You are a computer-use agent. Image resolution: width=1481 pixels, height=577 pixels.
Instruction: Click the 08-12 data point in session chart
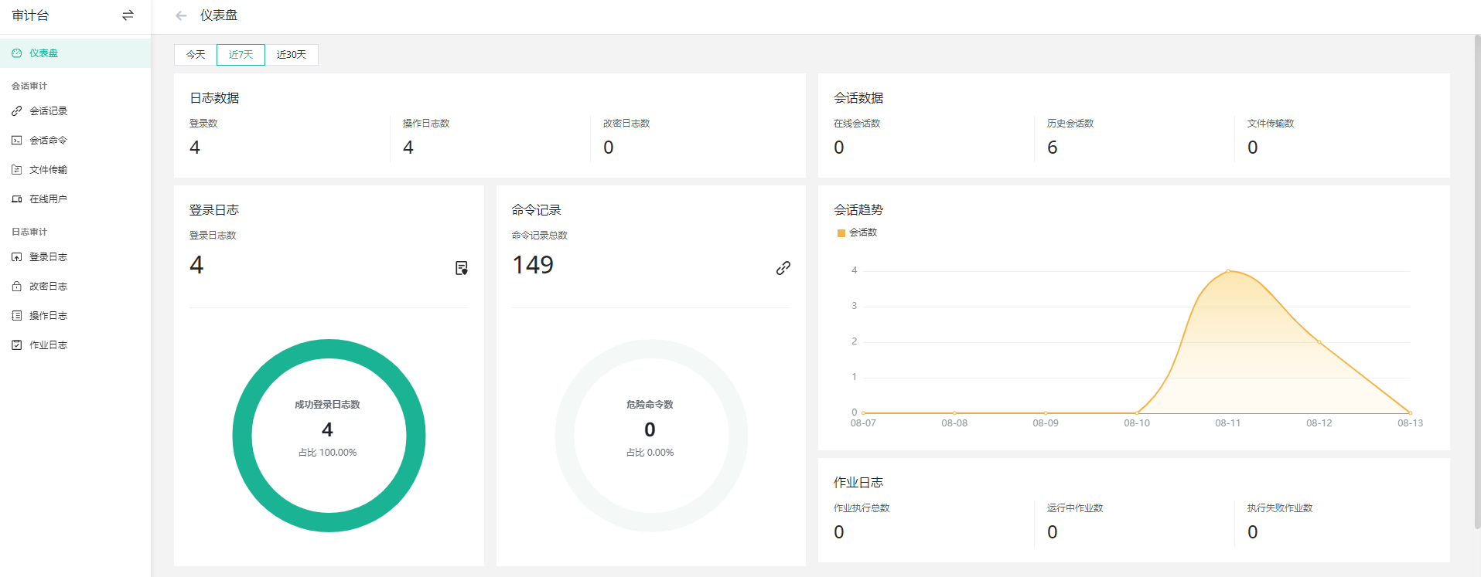[x=1319, y=342]
